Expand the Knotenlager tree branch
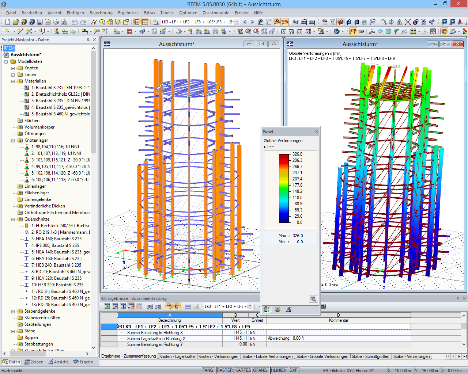This screenshot has height=374, width=468. click(13, 140)
